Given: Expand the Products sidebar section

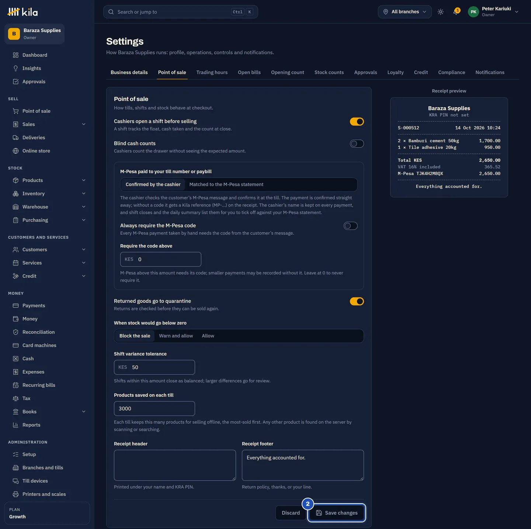Looking at the screenshot, I should [x=84, y=180].
